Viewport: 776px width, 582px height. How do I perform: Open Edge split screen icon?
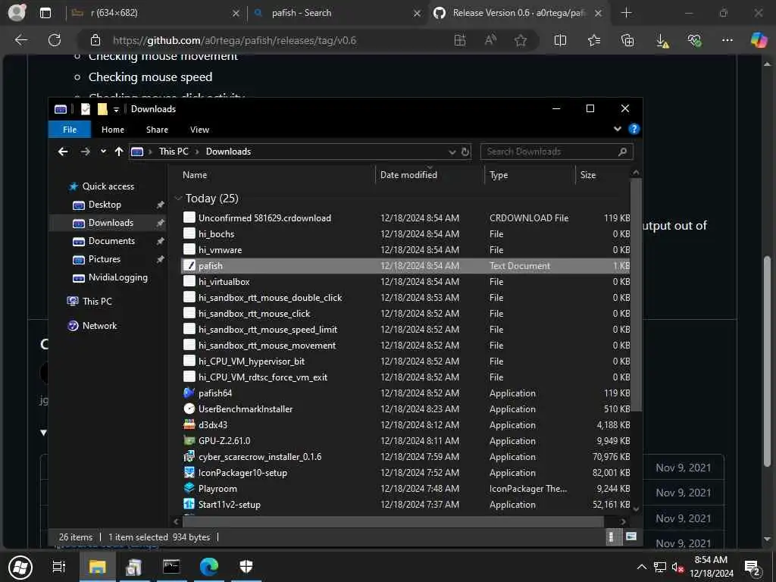(560, 41)
